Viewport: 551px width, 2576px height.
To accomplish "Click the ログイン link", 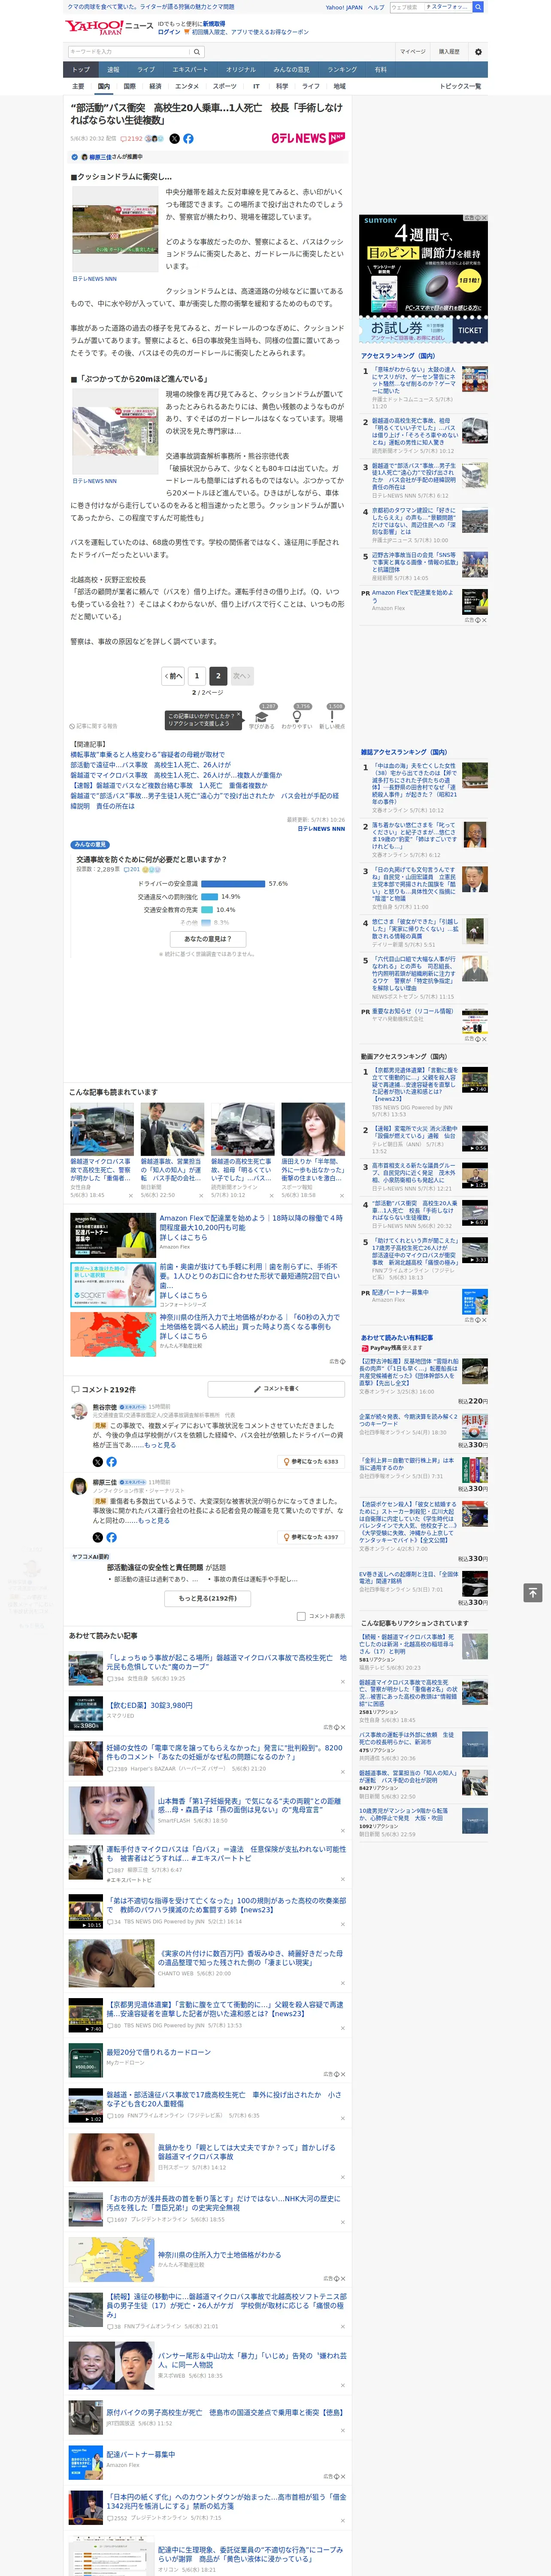I will coord(169,32).
